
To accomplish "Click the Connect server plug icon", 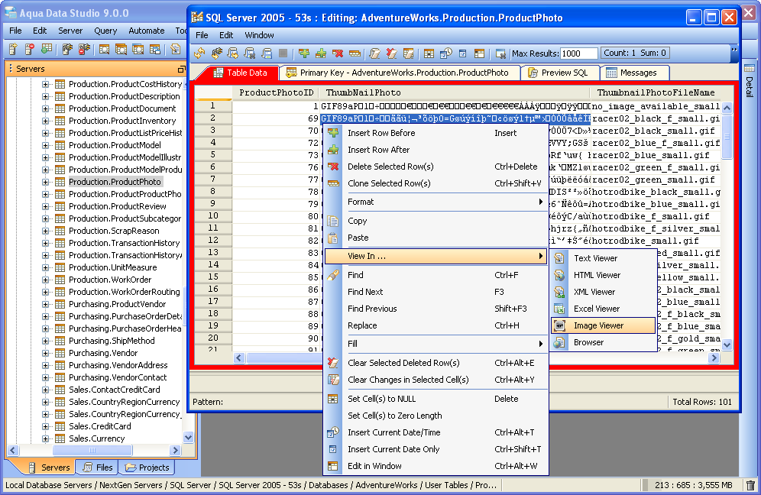I will pos(67,49).
